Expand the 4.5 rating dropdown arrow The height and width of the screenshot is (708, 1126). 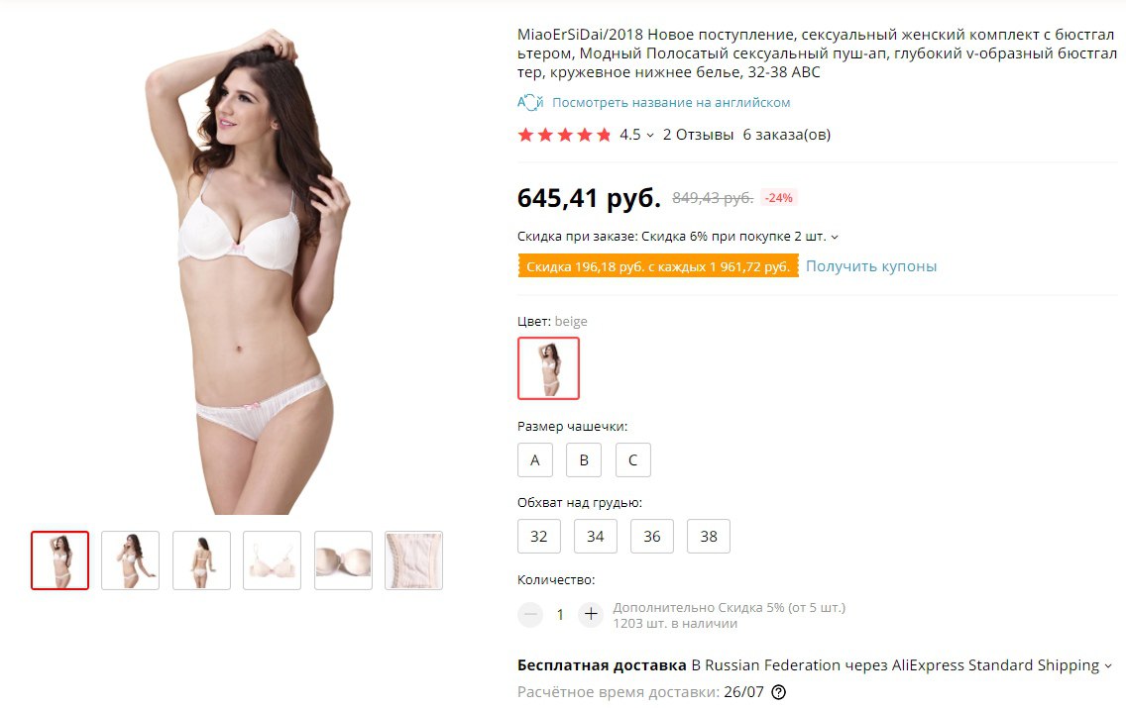pos(650,135)
